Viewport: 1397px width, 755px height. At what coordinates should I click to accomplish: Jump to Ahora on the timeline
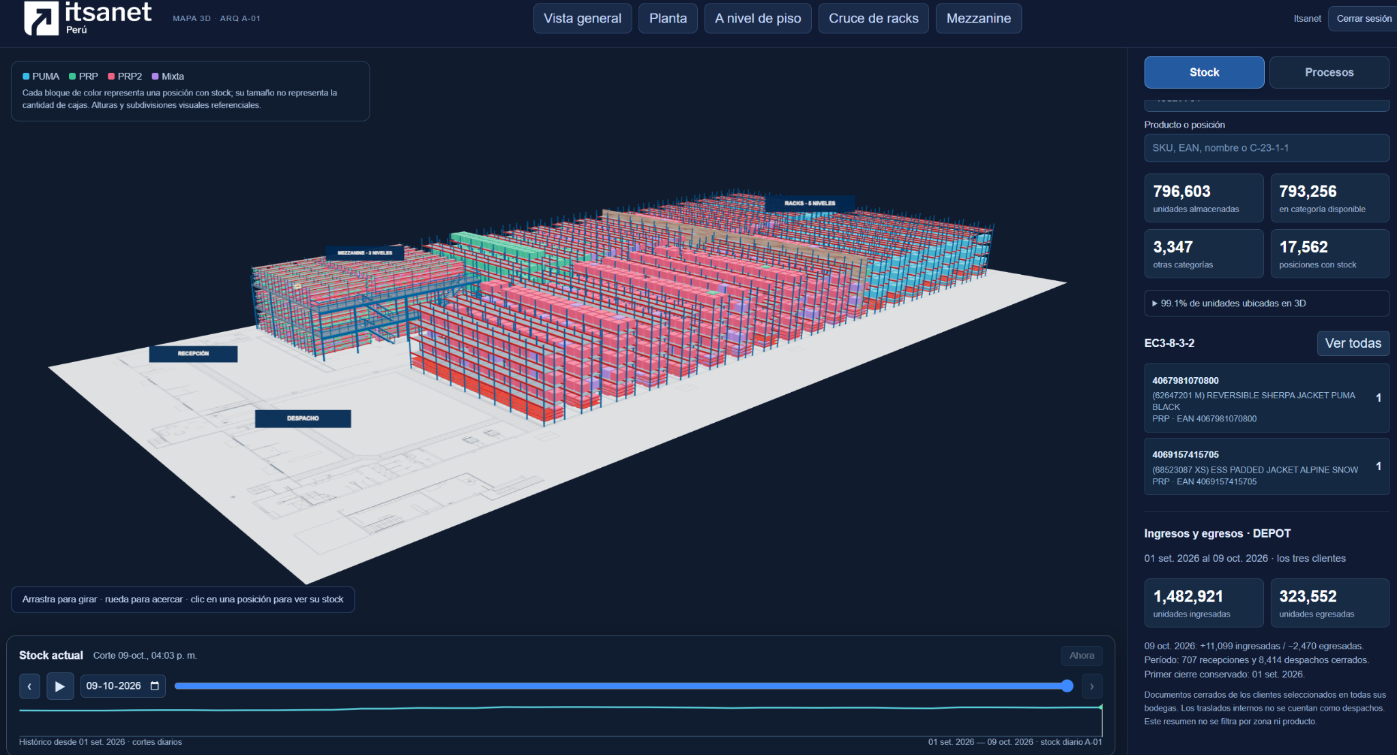pos(1081,655)
